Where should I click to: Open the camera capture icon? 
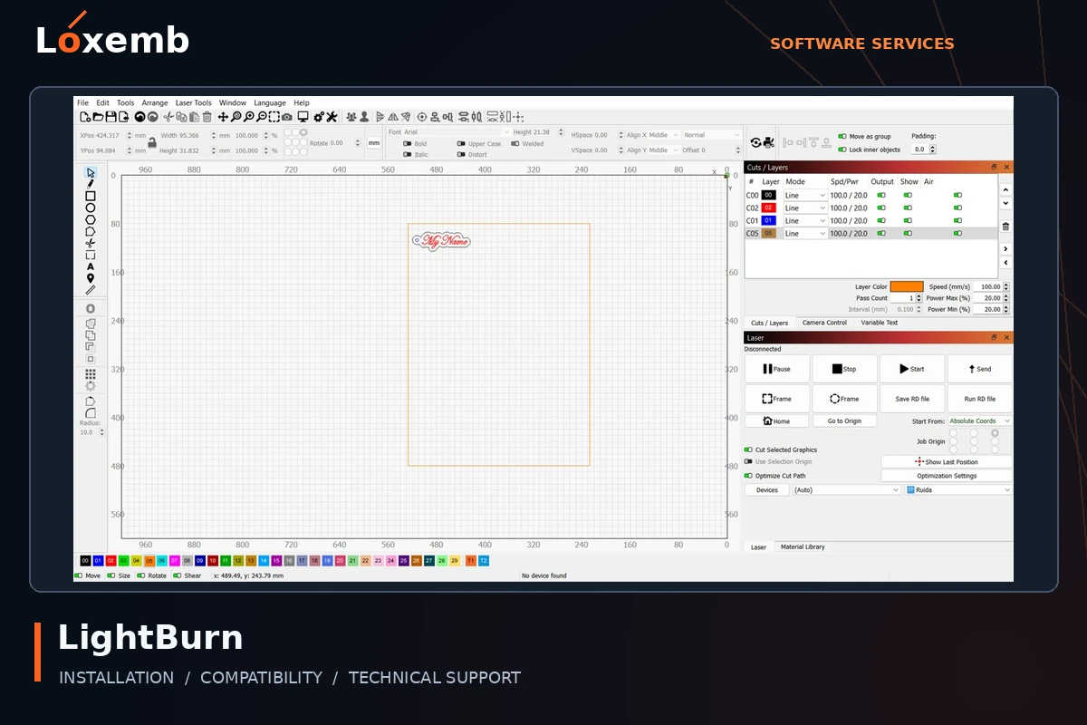click(287, 117)
